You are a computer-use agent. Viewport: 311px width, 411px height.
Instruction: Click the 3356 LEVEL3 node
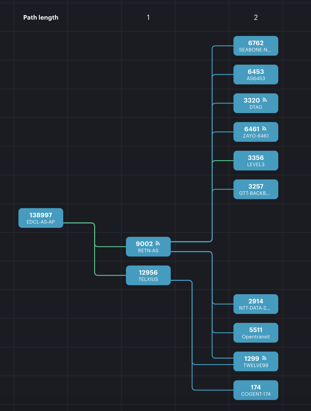tap(256, 160)
